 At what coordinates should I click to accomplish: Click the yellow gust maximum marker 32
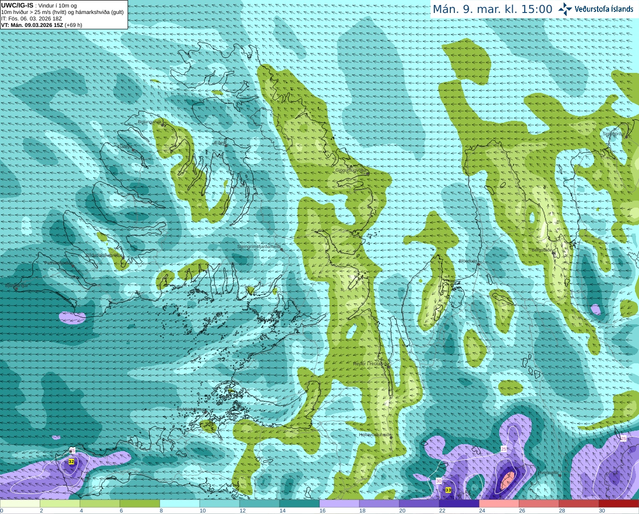(x=71, y=462)
